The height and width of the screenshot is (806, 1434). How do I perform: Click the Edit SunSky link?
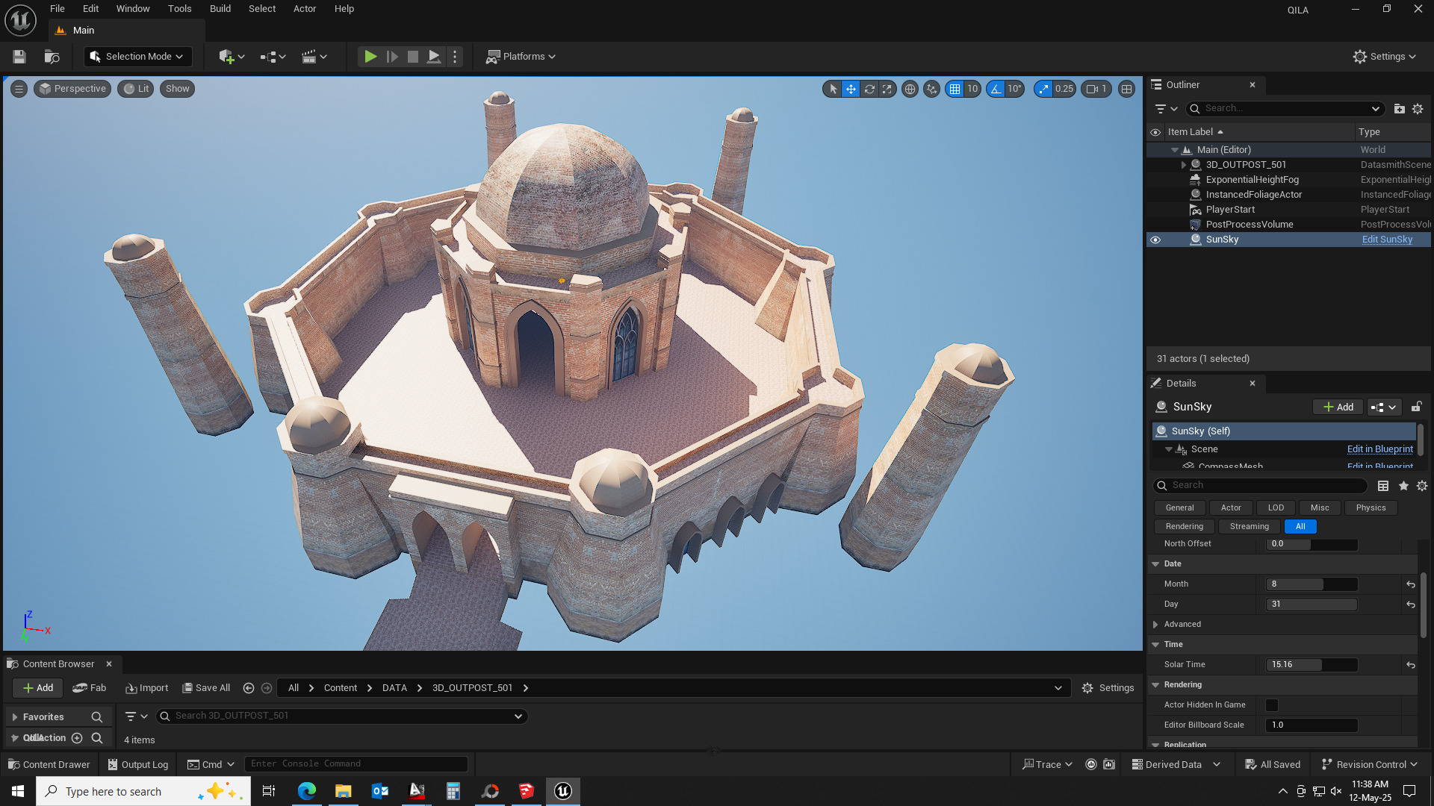pos(1387,240)
